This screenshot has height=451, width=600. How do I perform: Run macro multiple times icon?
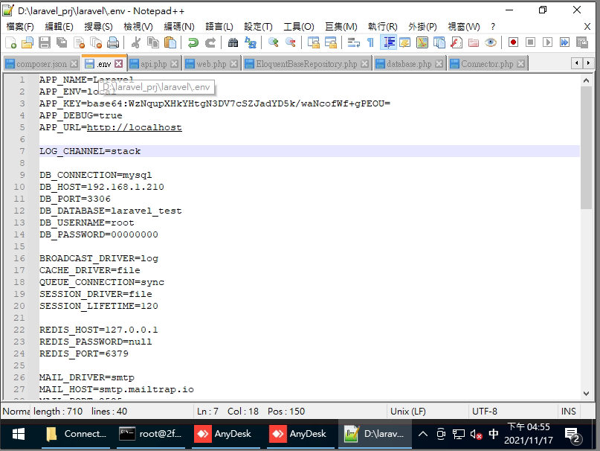click(x=565, y=42)
